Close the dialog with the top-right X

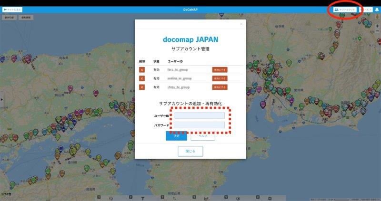(241, 24)
